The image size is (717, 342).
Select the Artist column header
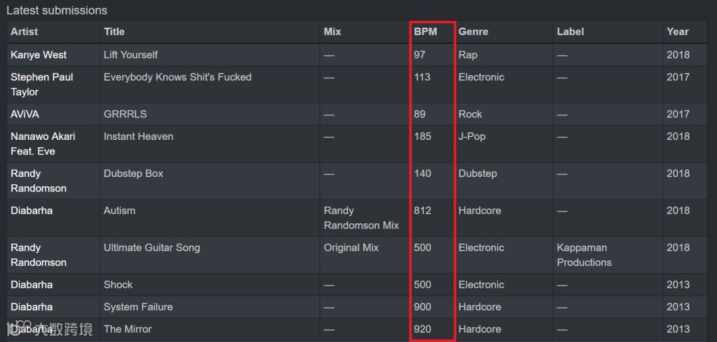25,32
